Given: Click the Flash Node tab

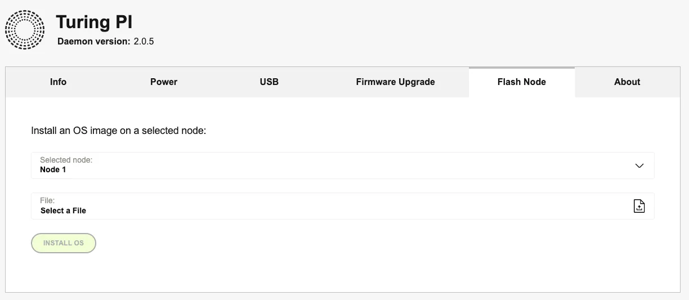Looking at the screenshot, I should [x=522, y=82].
